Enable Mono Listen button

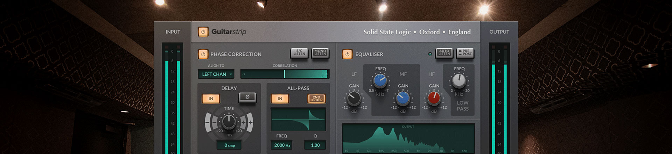coord(320,53)
